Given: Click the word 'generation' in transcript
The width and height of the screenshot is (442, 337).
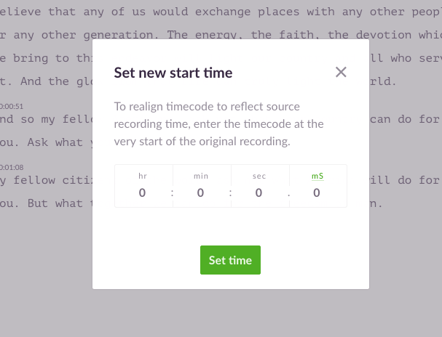Looking at the screenshot, I should (119, 35).
